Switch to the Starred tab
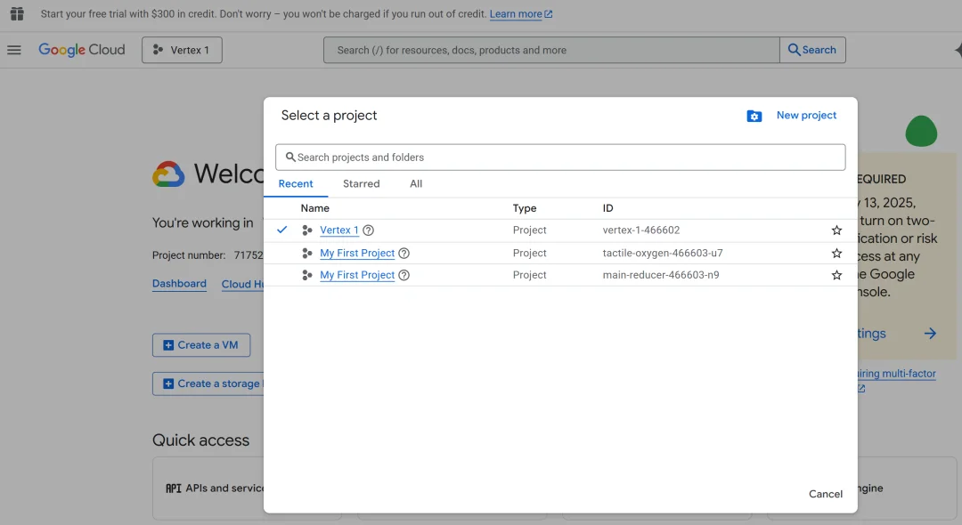Image resolution: width=962 pixels, height=525 pixels. tap(361, 184)
